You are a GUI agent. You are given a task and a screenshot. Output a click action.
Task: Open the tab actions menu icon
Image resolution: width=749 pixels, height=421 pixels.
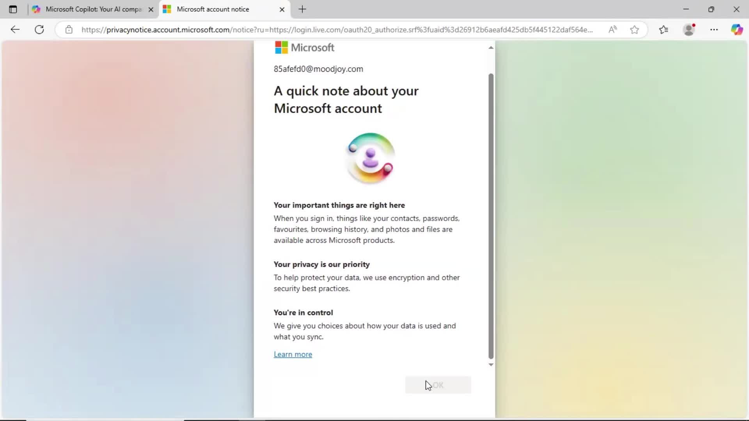pyautogui.click(x=13, y=9)
